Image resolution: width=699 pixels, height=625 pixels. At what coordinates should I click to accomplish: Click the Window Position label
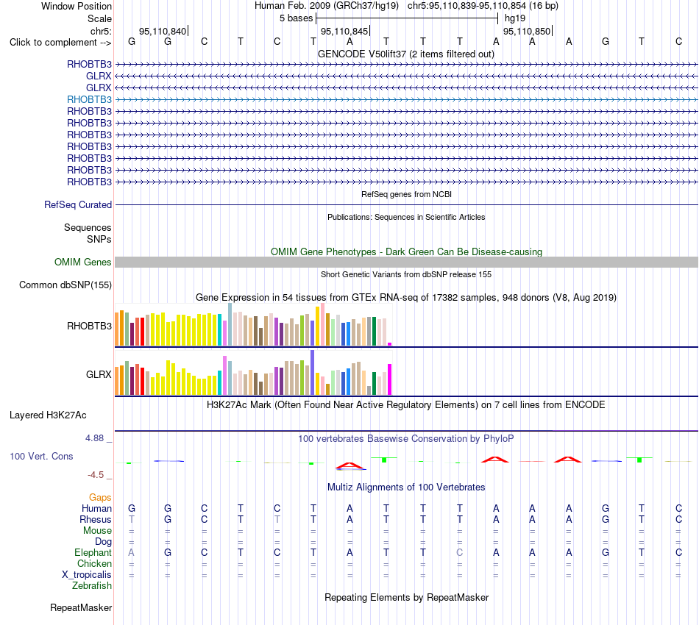pos(77,6)
